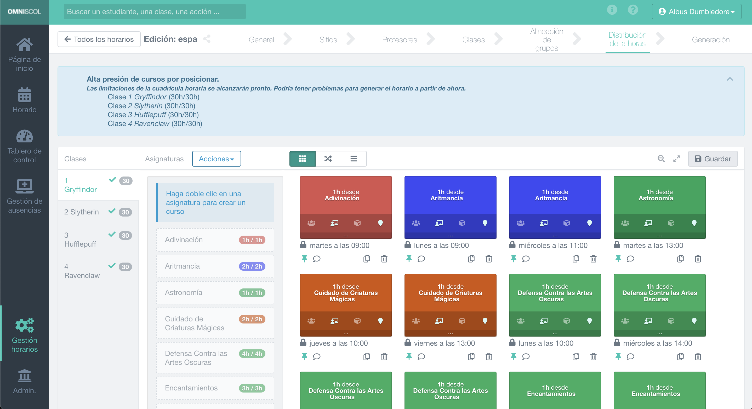Duplicate the Astronomía course card
The image size is (752, 409).
680,259
